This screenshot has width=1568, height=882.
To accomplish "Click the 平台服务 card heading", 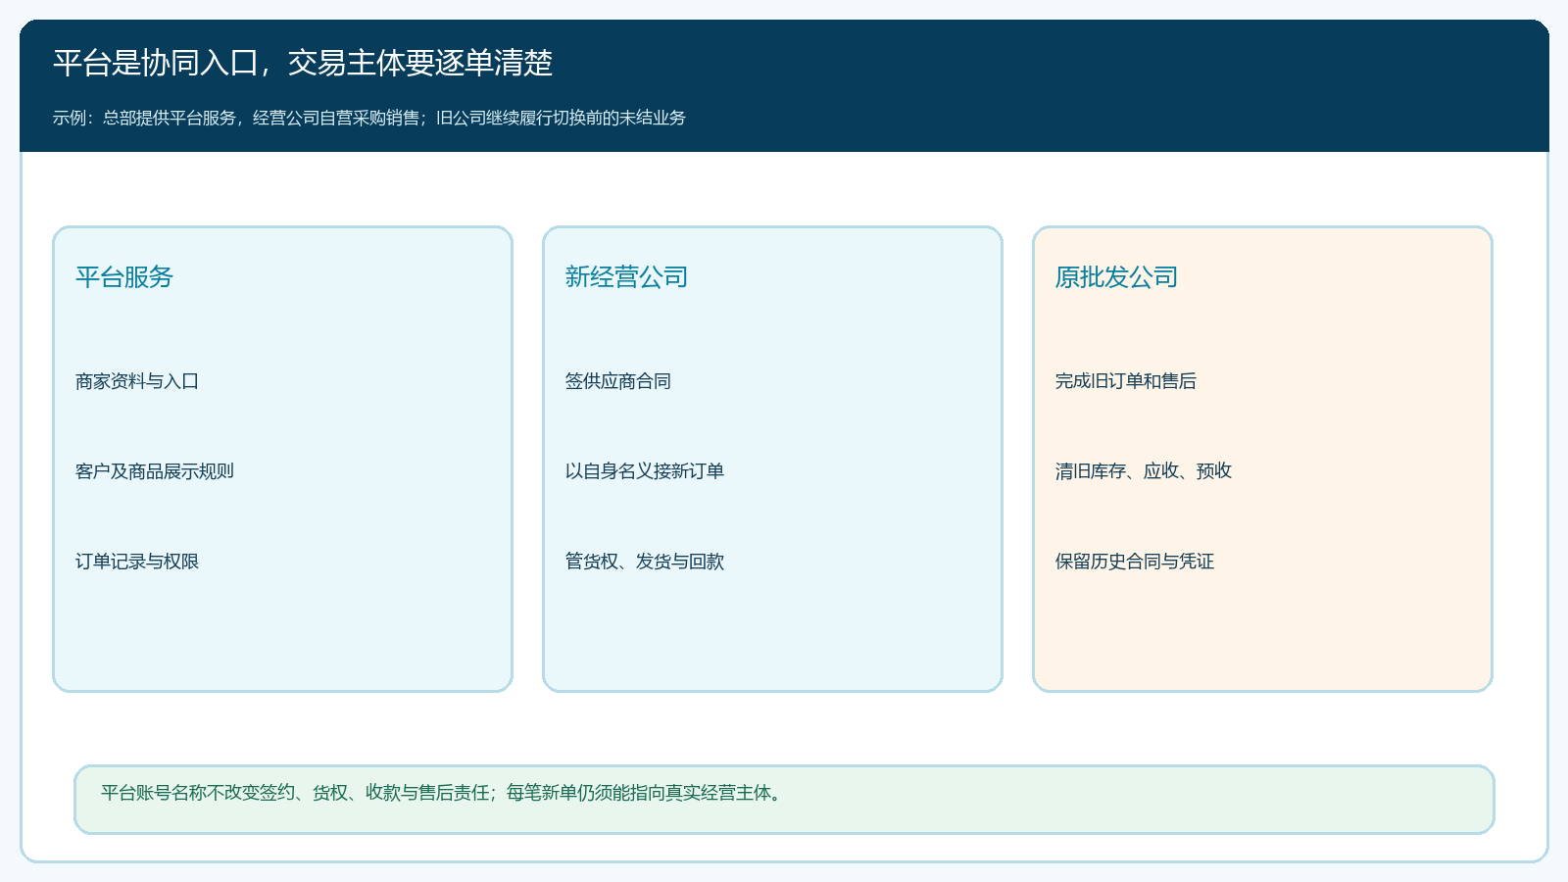I will tap(124, 277).
